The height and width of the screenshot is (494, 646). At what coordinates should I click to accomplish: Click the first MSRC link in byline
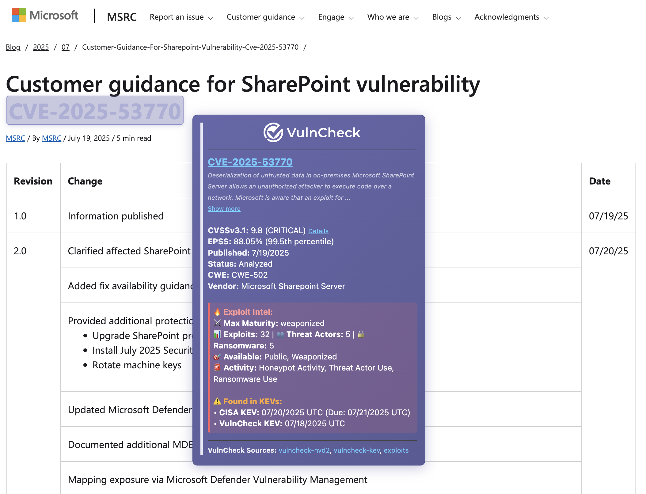(x=15, y=138)
